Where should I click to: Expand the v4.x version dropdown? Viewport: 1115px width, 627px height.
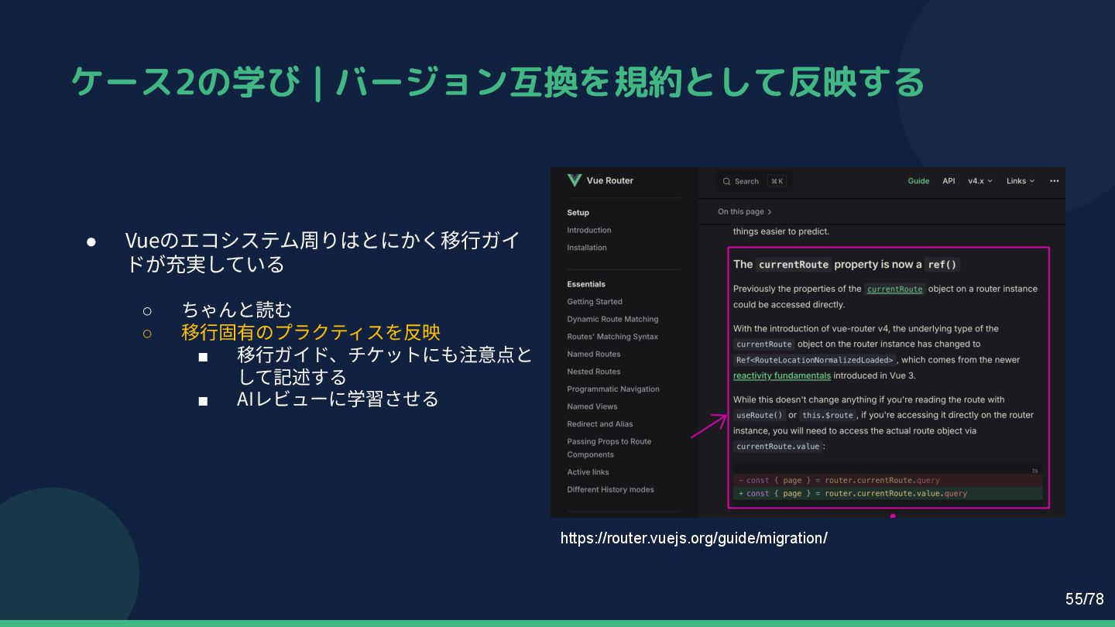[980, 181]
